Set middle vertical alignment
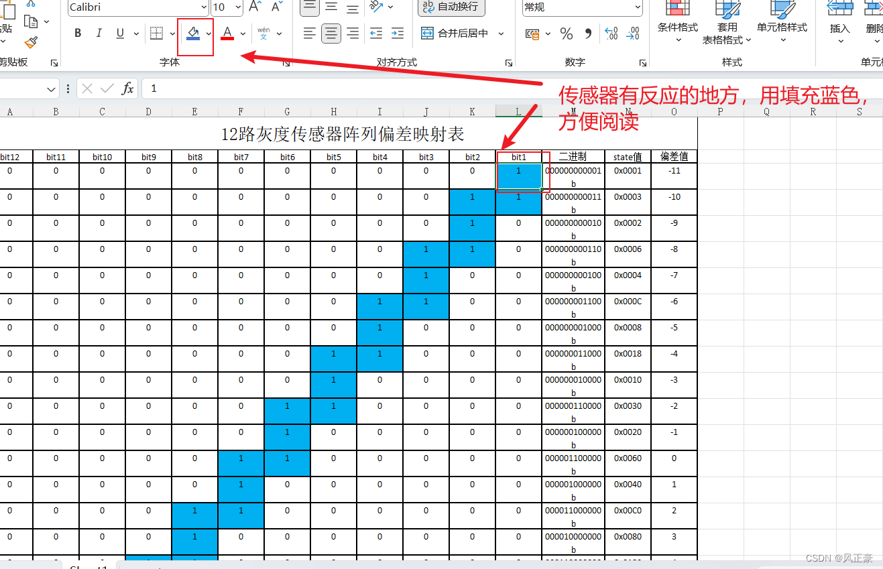883x569 pixels. tap(331, 7)
